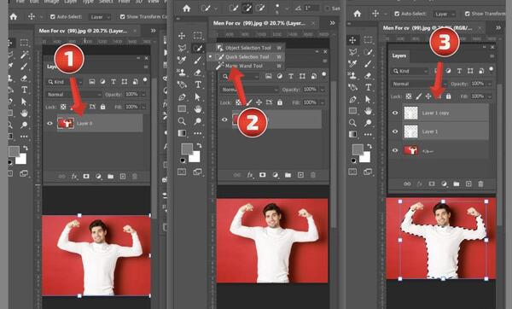The image size is (512, 309).
Task: Expand Kind filter dropdown above Layer 1 copy
Action: 410,71
